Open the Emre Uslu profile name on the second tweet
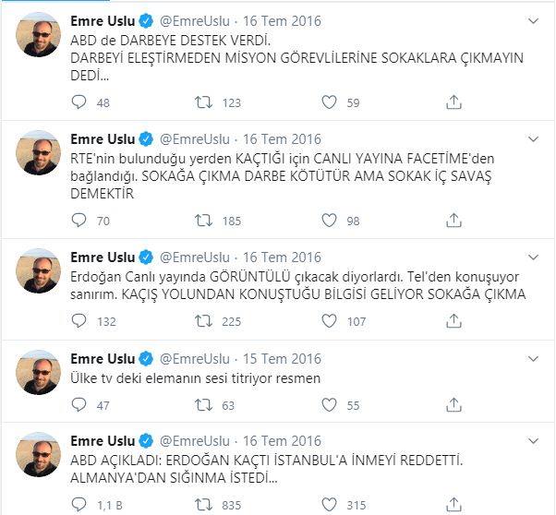Image resolution: width=556 pixels, height=515 pixels. 103,139
